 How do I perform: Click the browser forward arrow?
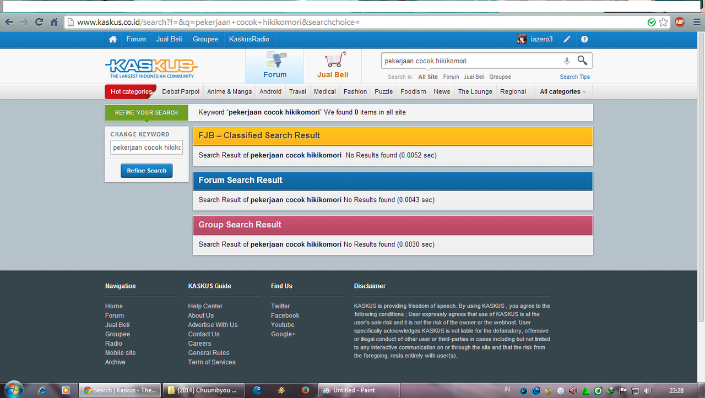(x=24, y=22)
